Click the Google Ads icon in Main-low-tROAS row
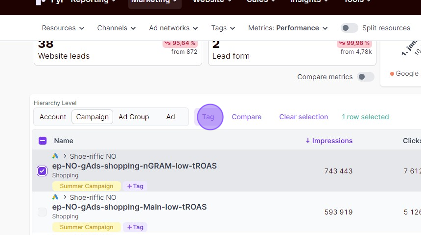The image size is (421, 235). click(55, 197)
